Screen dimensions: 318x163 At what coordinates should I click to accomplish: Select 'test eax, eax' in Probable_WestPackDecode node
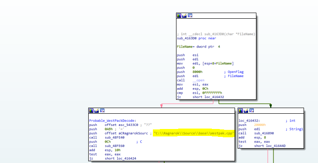point(105,154)
